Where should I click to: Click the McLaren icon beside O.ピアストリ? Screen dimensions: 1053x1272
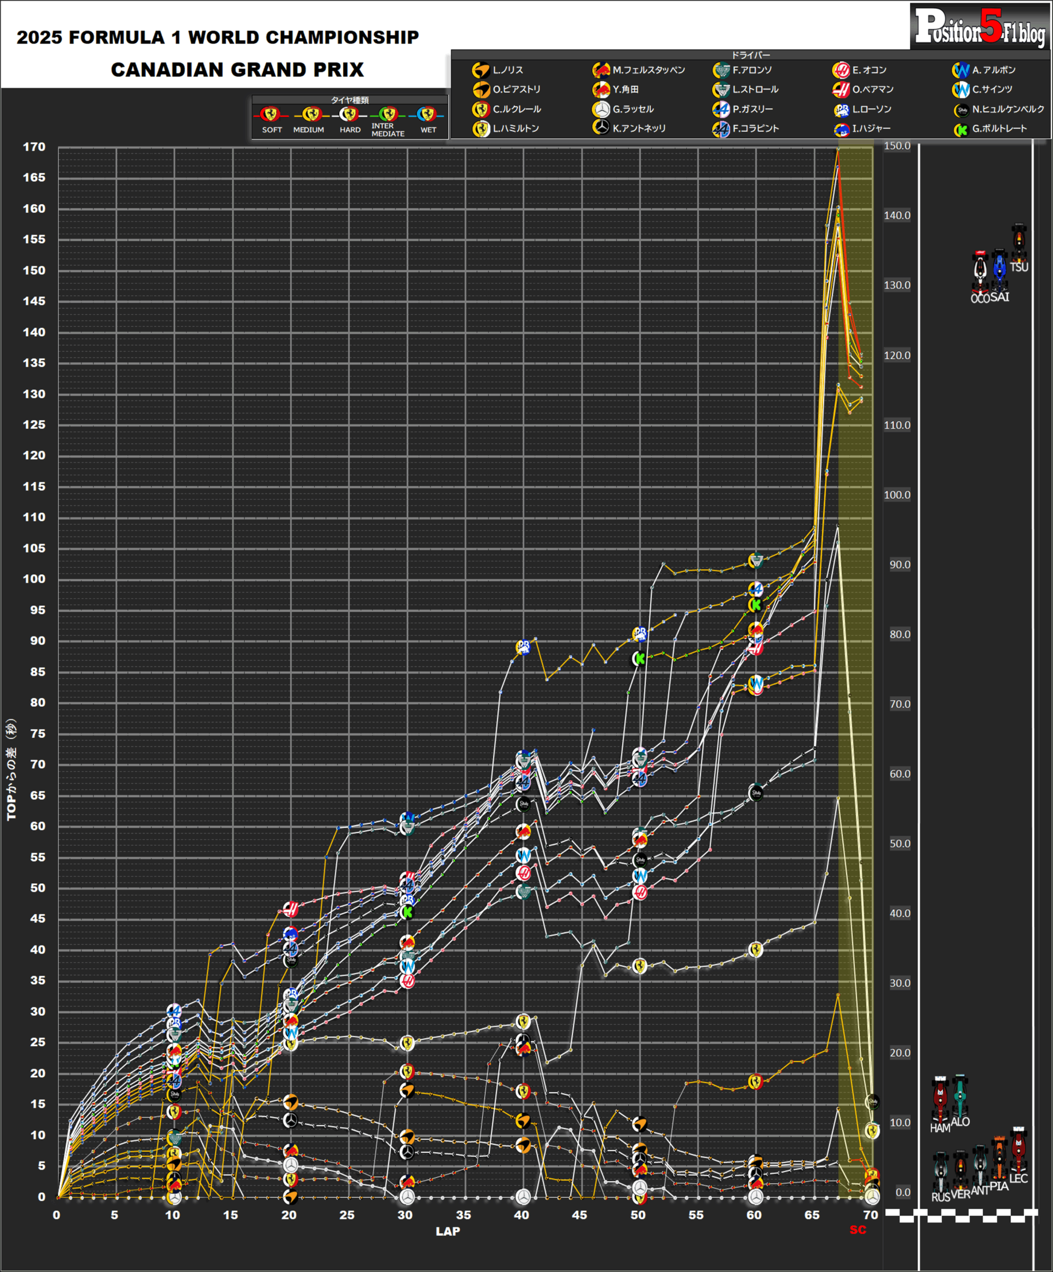(481, 89)
